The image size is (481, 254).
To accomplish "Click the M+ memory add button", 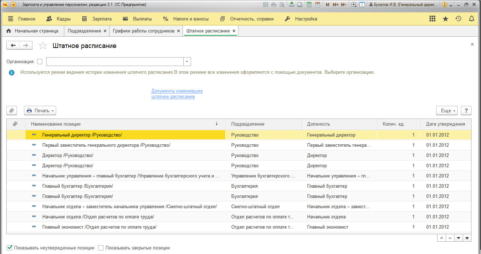I will (335, 5).
